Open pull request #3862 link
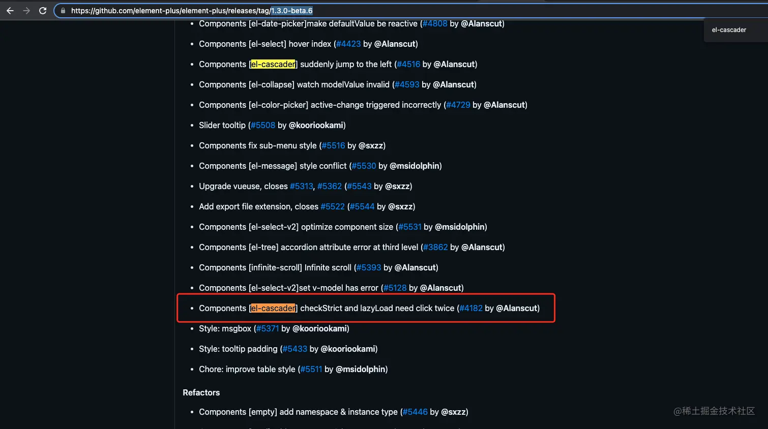 (x=435, y=247)
